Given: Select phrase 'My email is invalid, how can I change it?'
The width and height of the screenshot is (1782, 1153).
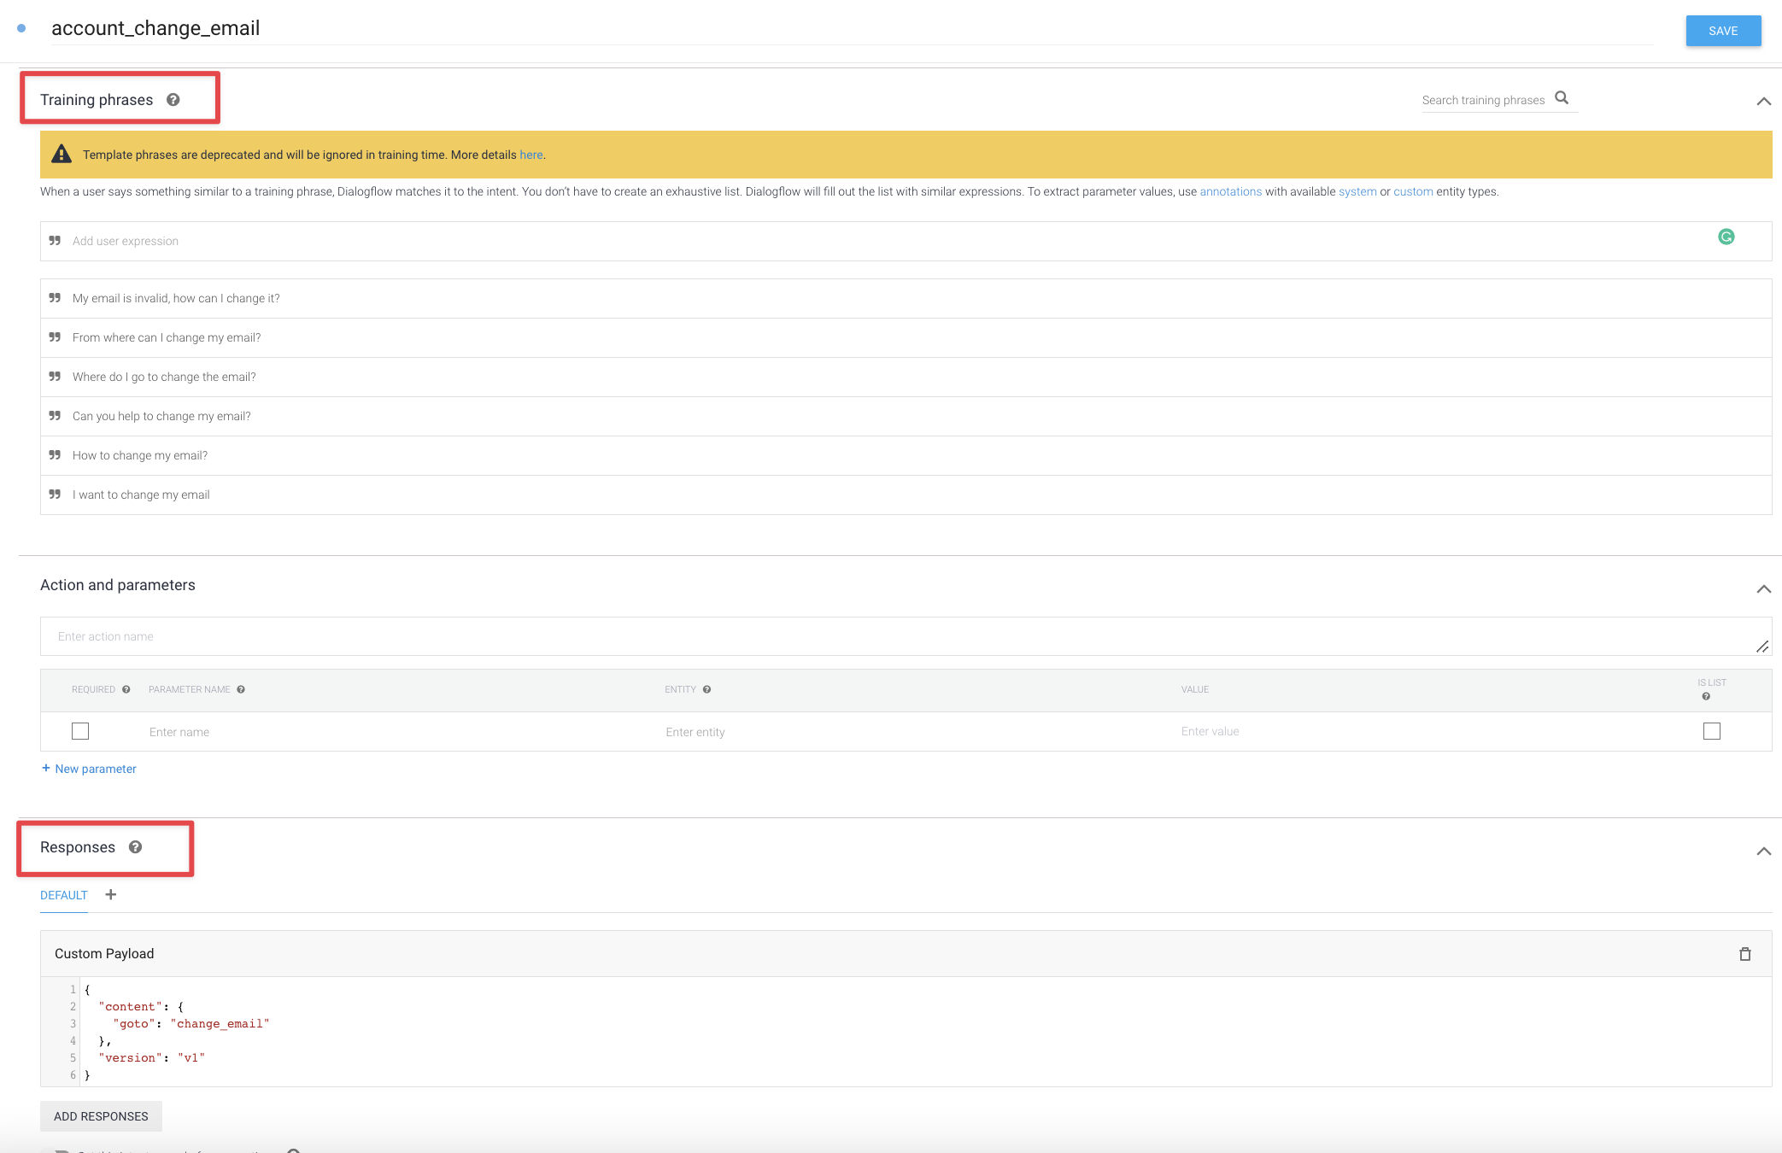Looking at the screenshot, I should coord(906,298).
